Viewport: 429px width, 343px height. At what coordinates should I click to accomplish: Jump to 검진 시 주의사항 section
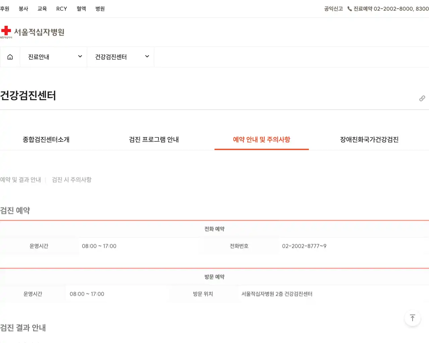click(x=72, y=180)
